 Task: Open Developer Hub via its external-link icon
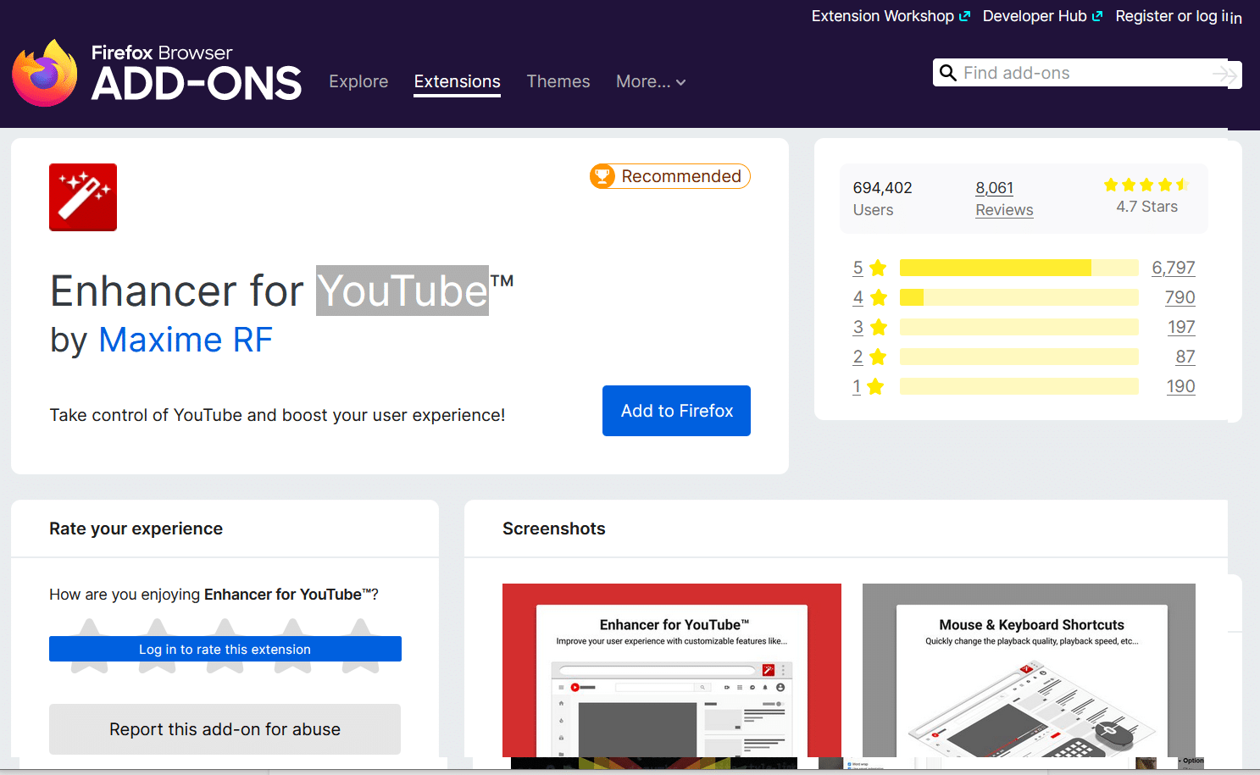1099,15
